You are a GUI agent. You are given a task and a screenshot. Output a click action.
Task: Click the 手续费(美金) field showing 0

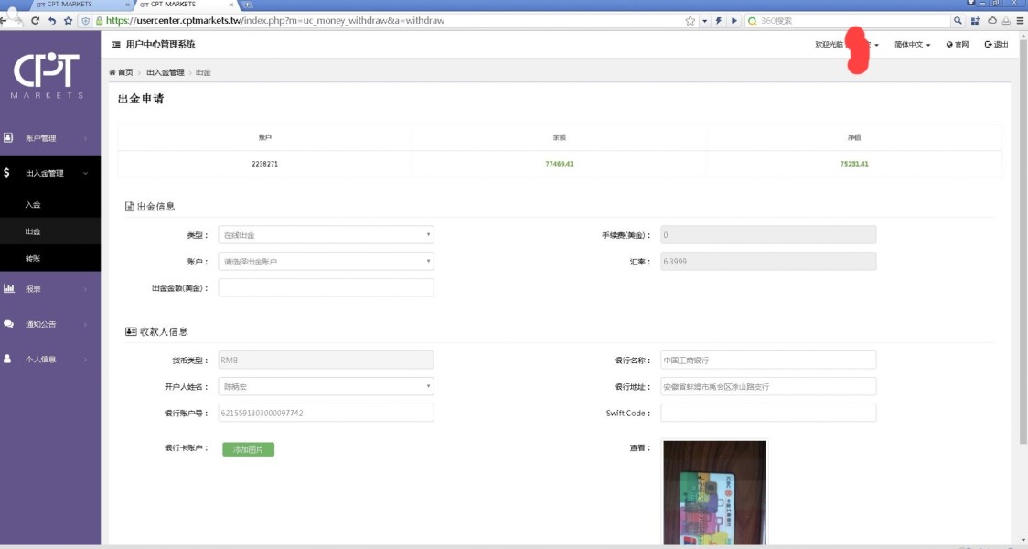(768, 235)
